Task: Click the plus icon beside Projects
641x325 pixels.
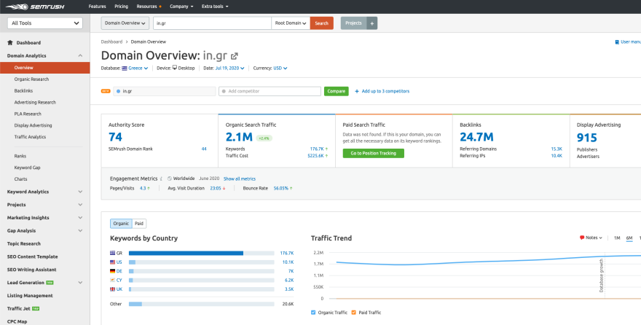Action: [372, 23]
